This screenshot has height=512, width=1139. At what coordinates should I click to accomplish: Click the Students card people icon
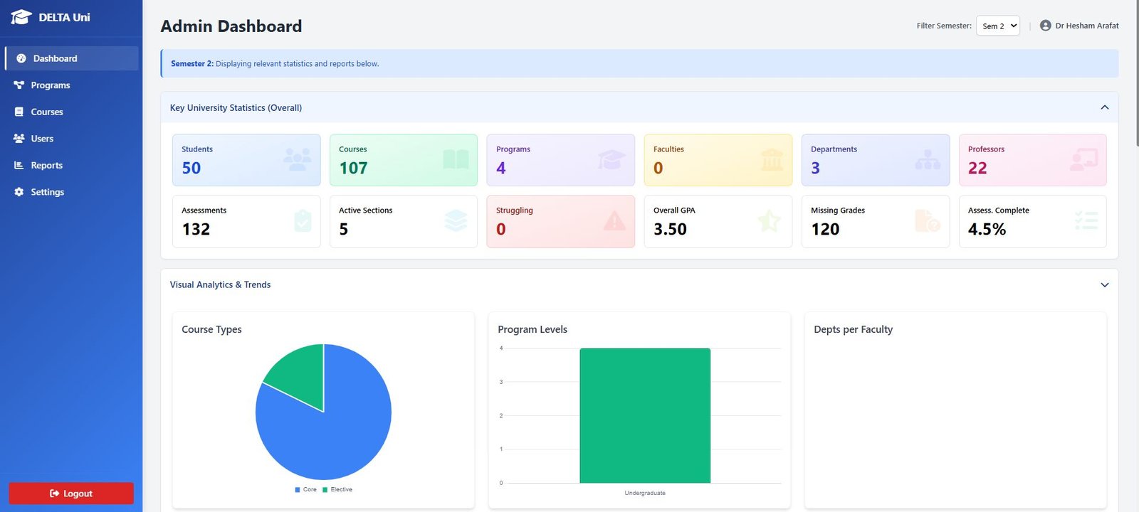click(x=297, y=159)
